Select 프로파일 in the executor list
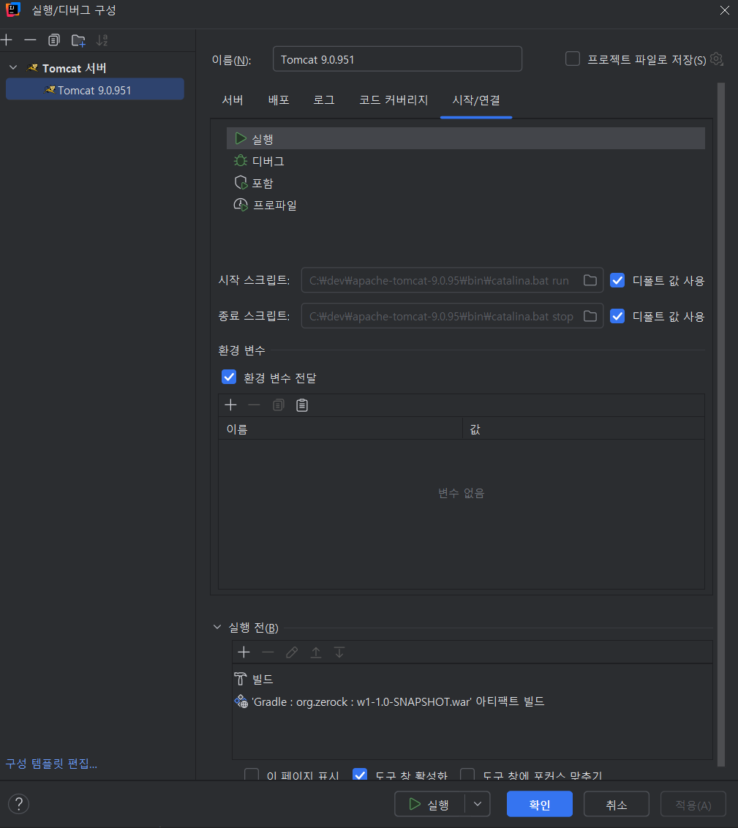This screenshot has width=738, height=828. [466, 205]
